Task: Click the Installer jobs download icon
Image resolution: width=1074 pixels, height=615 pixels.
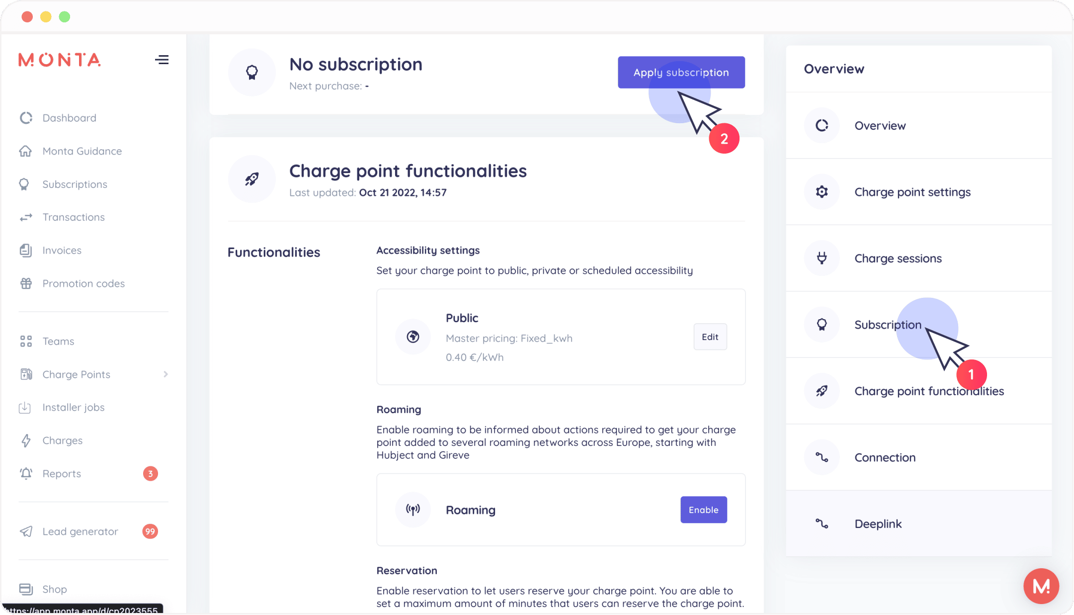Action: [25, 408]
